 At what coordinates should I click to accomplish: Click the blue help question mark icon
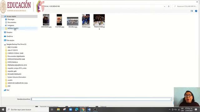[196, 11]
